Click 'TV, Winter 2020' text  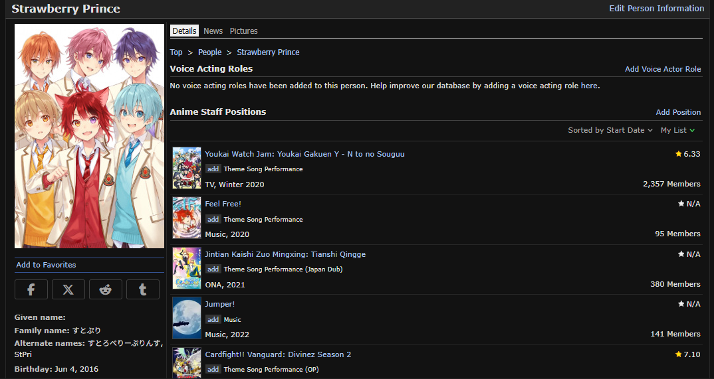point(235,185)
